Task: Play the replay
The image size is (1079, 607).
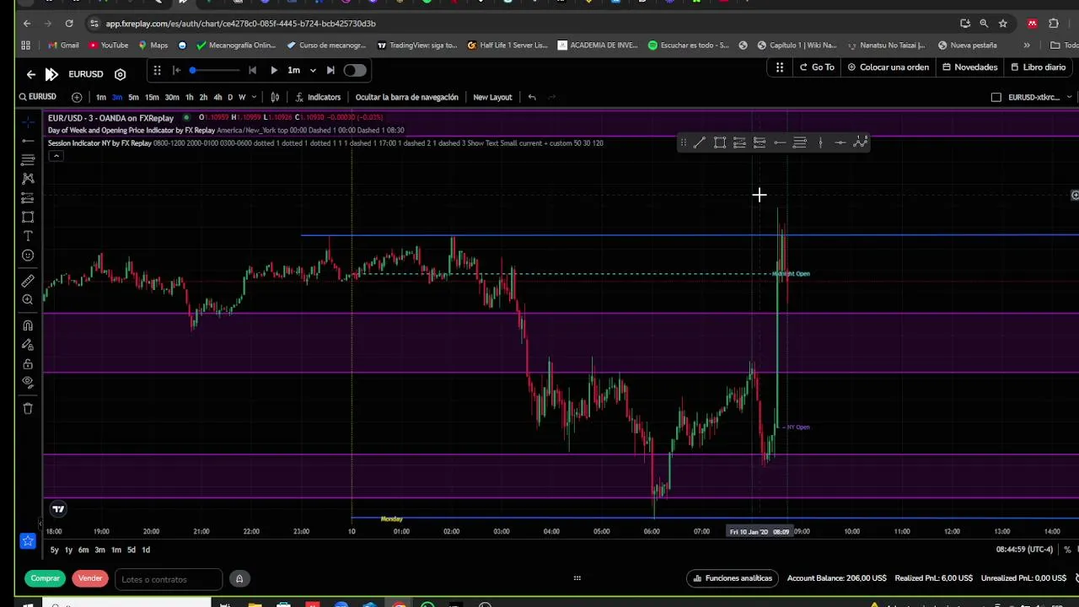Action: pos(274,70)
